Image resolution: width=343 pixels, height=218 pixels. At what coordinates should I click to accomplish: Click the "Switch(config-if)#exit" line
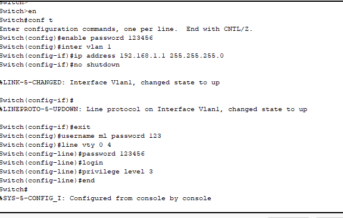45,127
